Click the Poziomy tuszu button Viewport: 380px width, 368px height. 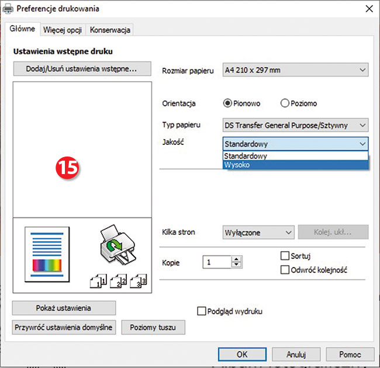(153, 327)
